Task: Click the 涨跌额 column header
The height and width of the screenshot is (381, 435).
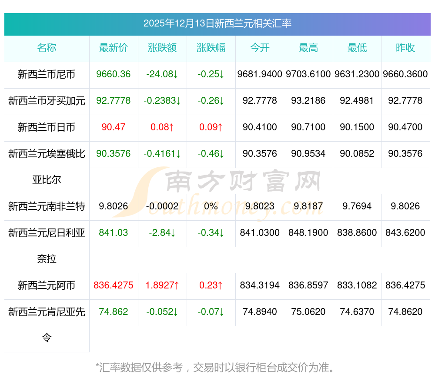Action: (x=162, y=48)
